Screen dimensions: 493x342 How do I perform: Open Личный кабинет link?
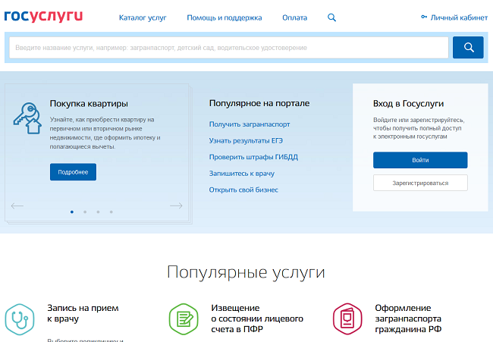[459, 17]
